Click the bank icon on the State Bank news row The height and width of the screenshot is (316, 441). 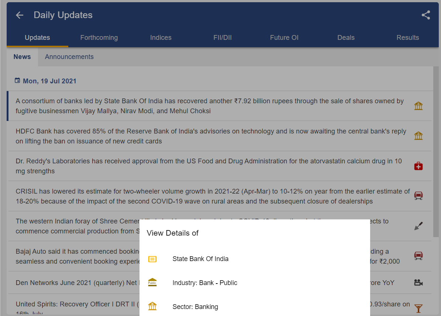click(x=418, y=106)
